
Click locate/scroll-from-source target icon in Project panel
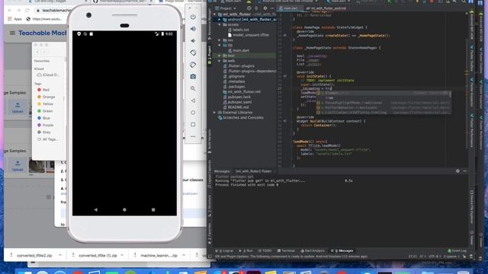click(x=249, y=8)
